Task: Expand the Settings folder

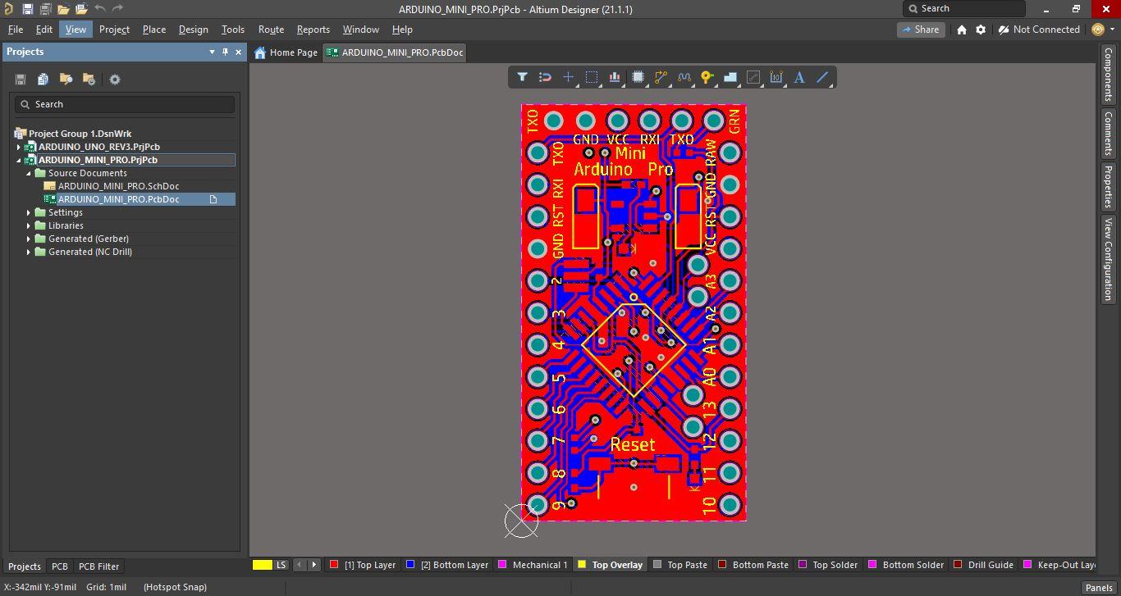Action: click(x=29, y=212)
